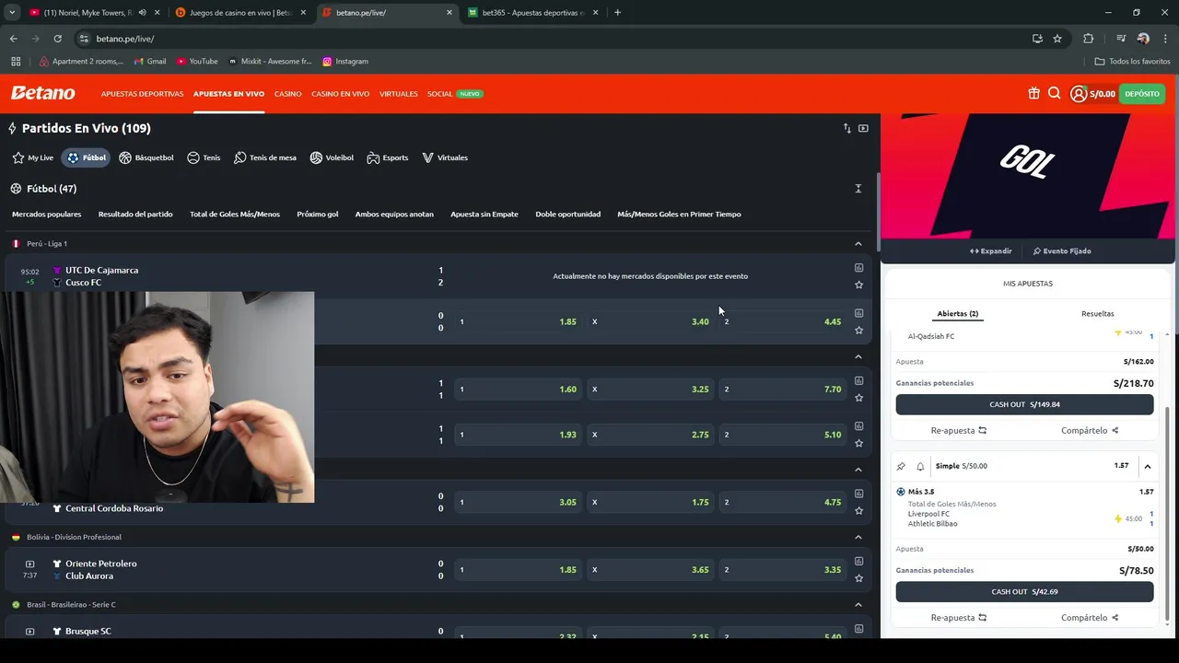This screenshot has height=663, width=1179.
Task: Open the Virtuales header menu item
Action: pyautogui.click(x=398, y=94)
